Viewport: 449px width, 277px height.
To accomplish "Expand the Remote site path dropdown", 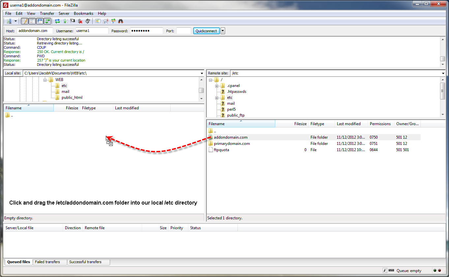I will coord(443,73).
